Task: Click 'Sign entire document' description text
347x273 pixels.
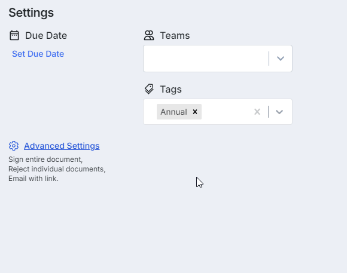Action: (45, 159)
